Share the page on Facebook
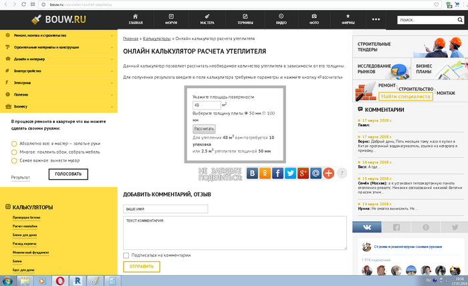The height and width of the screenshot is (286, 468). tap(278, 173)
